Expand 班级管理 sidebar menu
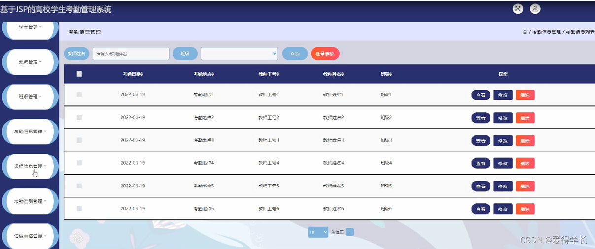Screen dimensions: 595x249 coord(30,97)
